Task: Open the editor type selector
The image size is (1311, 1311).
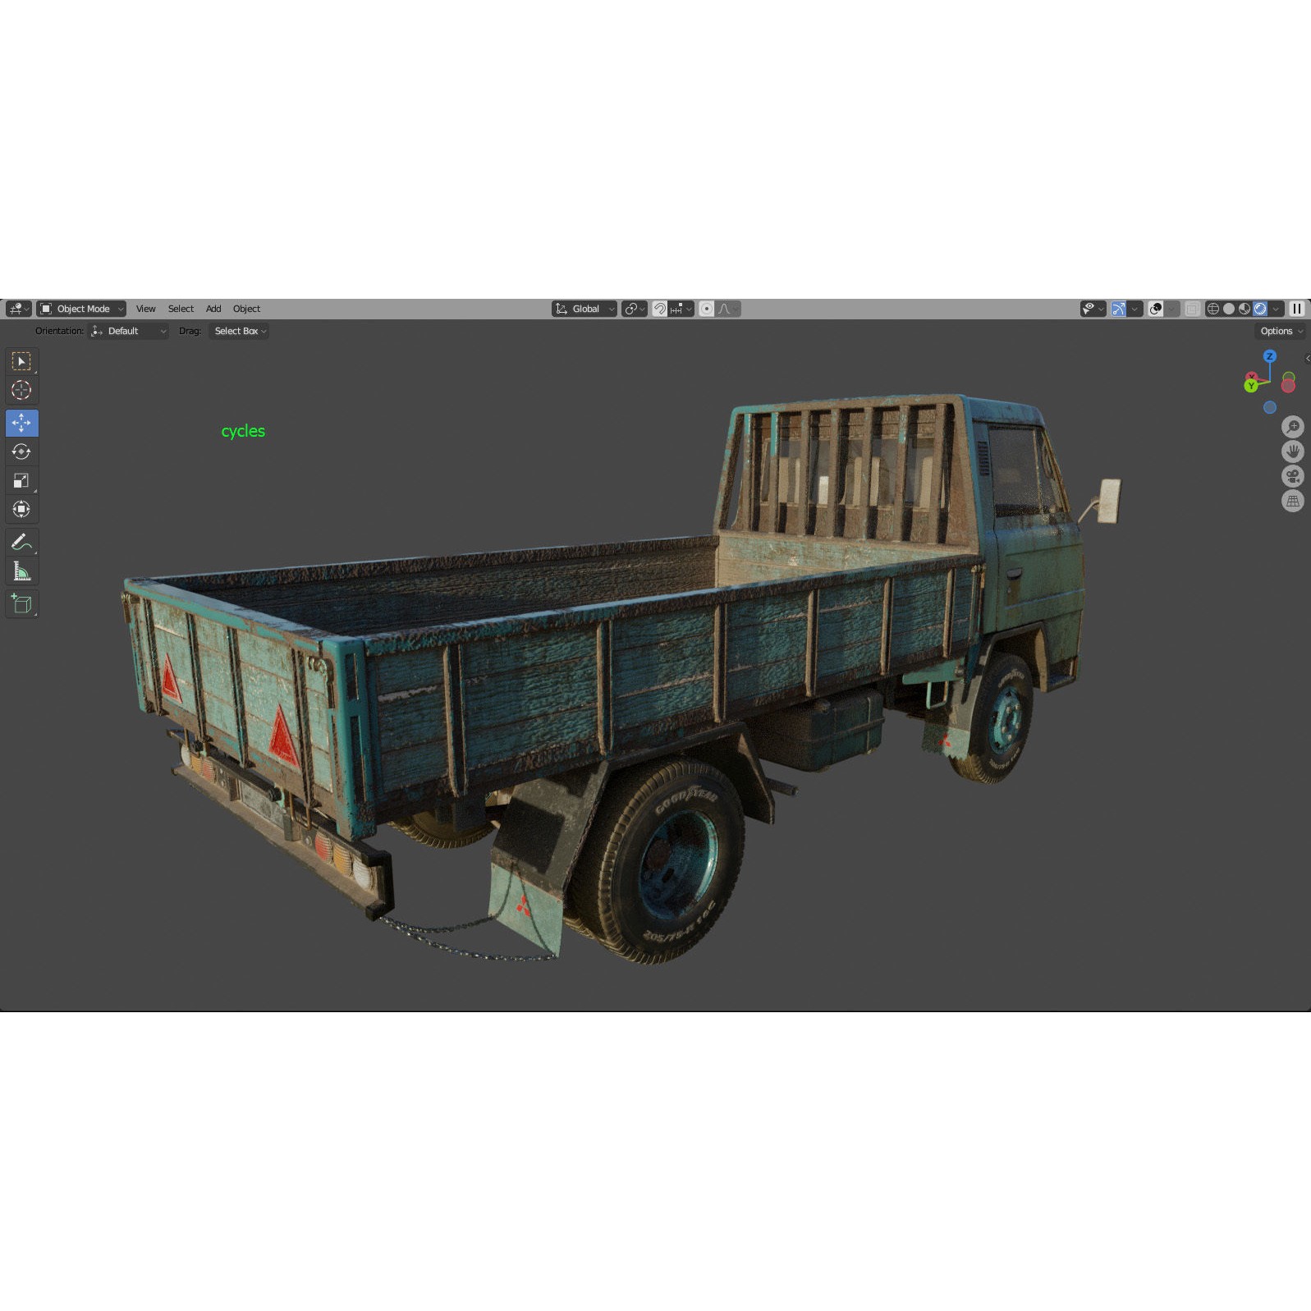Action: tap(18, 309)
